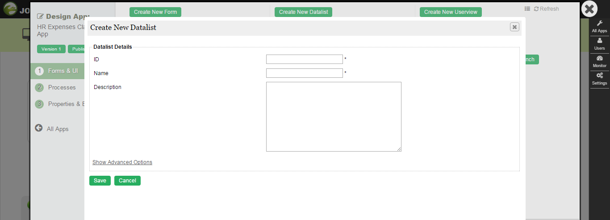
Task: Click Create New Userview button
Action: click(451, 12)
